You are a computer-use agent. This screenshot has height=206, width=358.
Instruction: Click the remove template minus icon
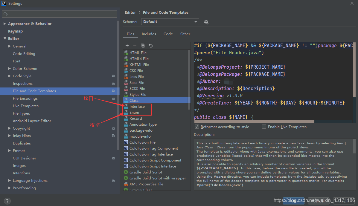pyautogui.click(x=135, y=46)
